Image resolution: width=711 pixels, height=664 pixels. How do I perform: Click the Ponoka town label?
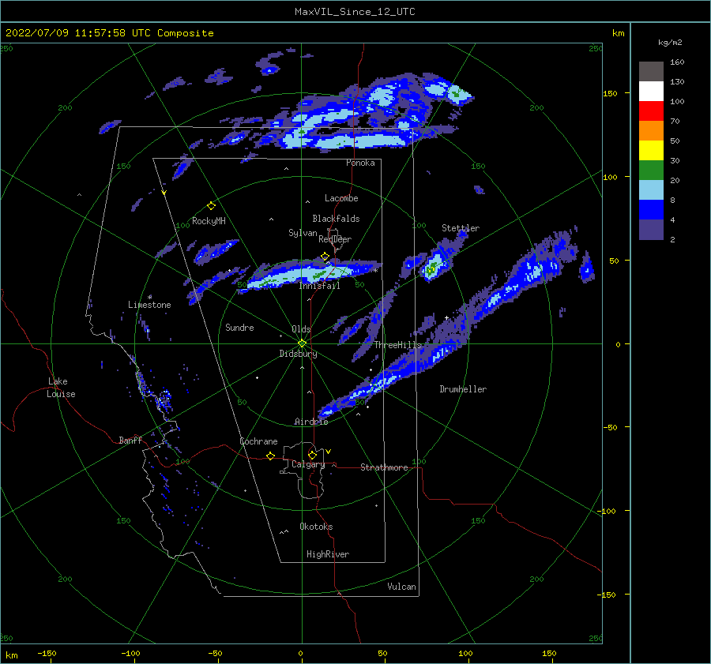point(360,163)
